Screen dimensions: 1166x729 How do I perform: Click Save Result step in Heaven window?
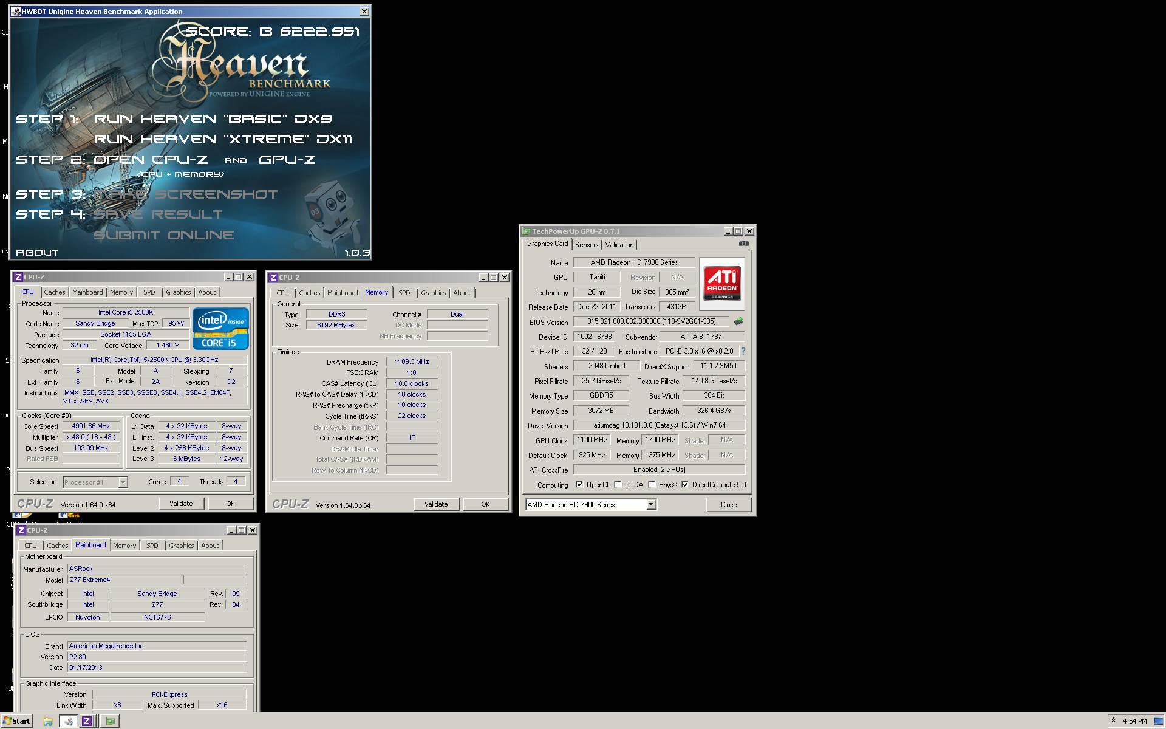pyautogui.click(x=158, y=214)
